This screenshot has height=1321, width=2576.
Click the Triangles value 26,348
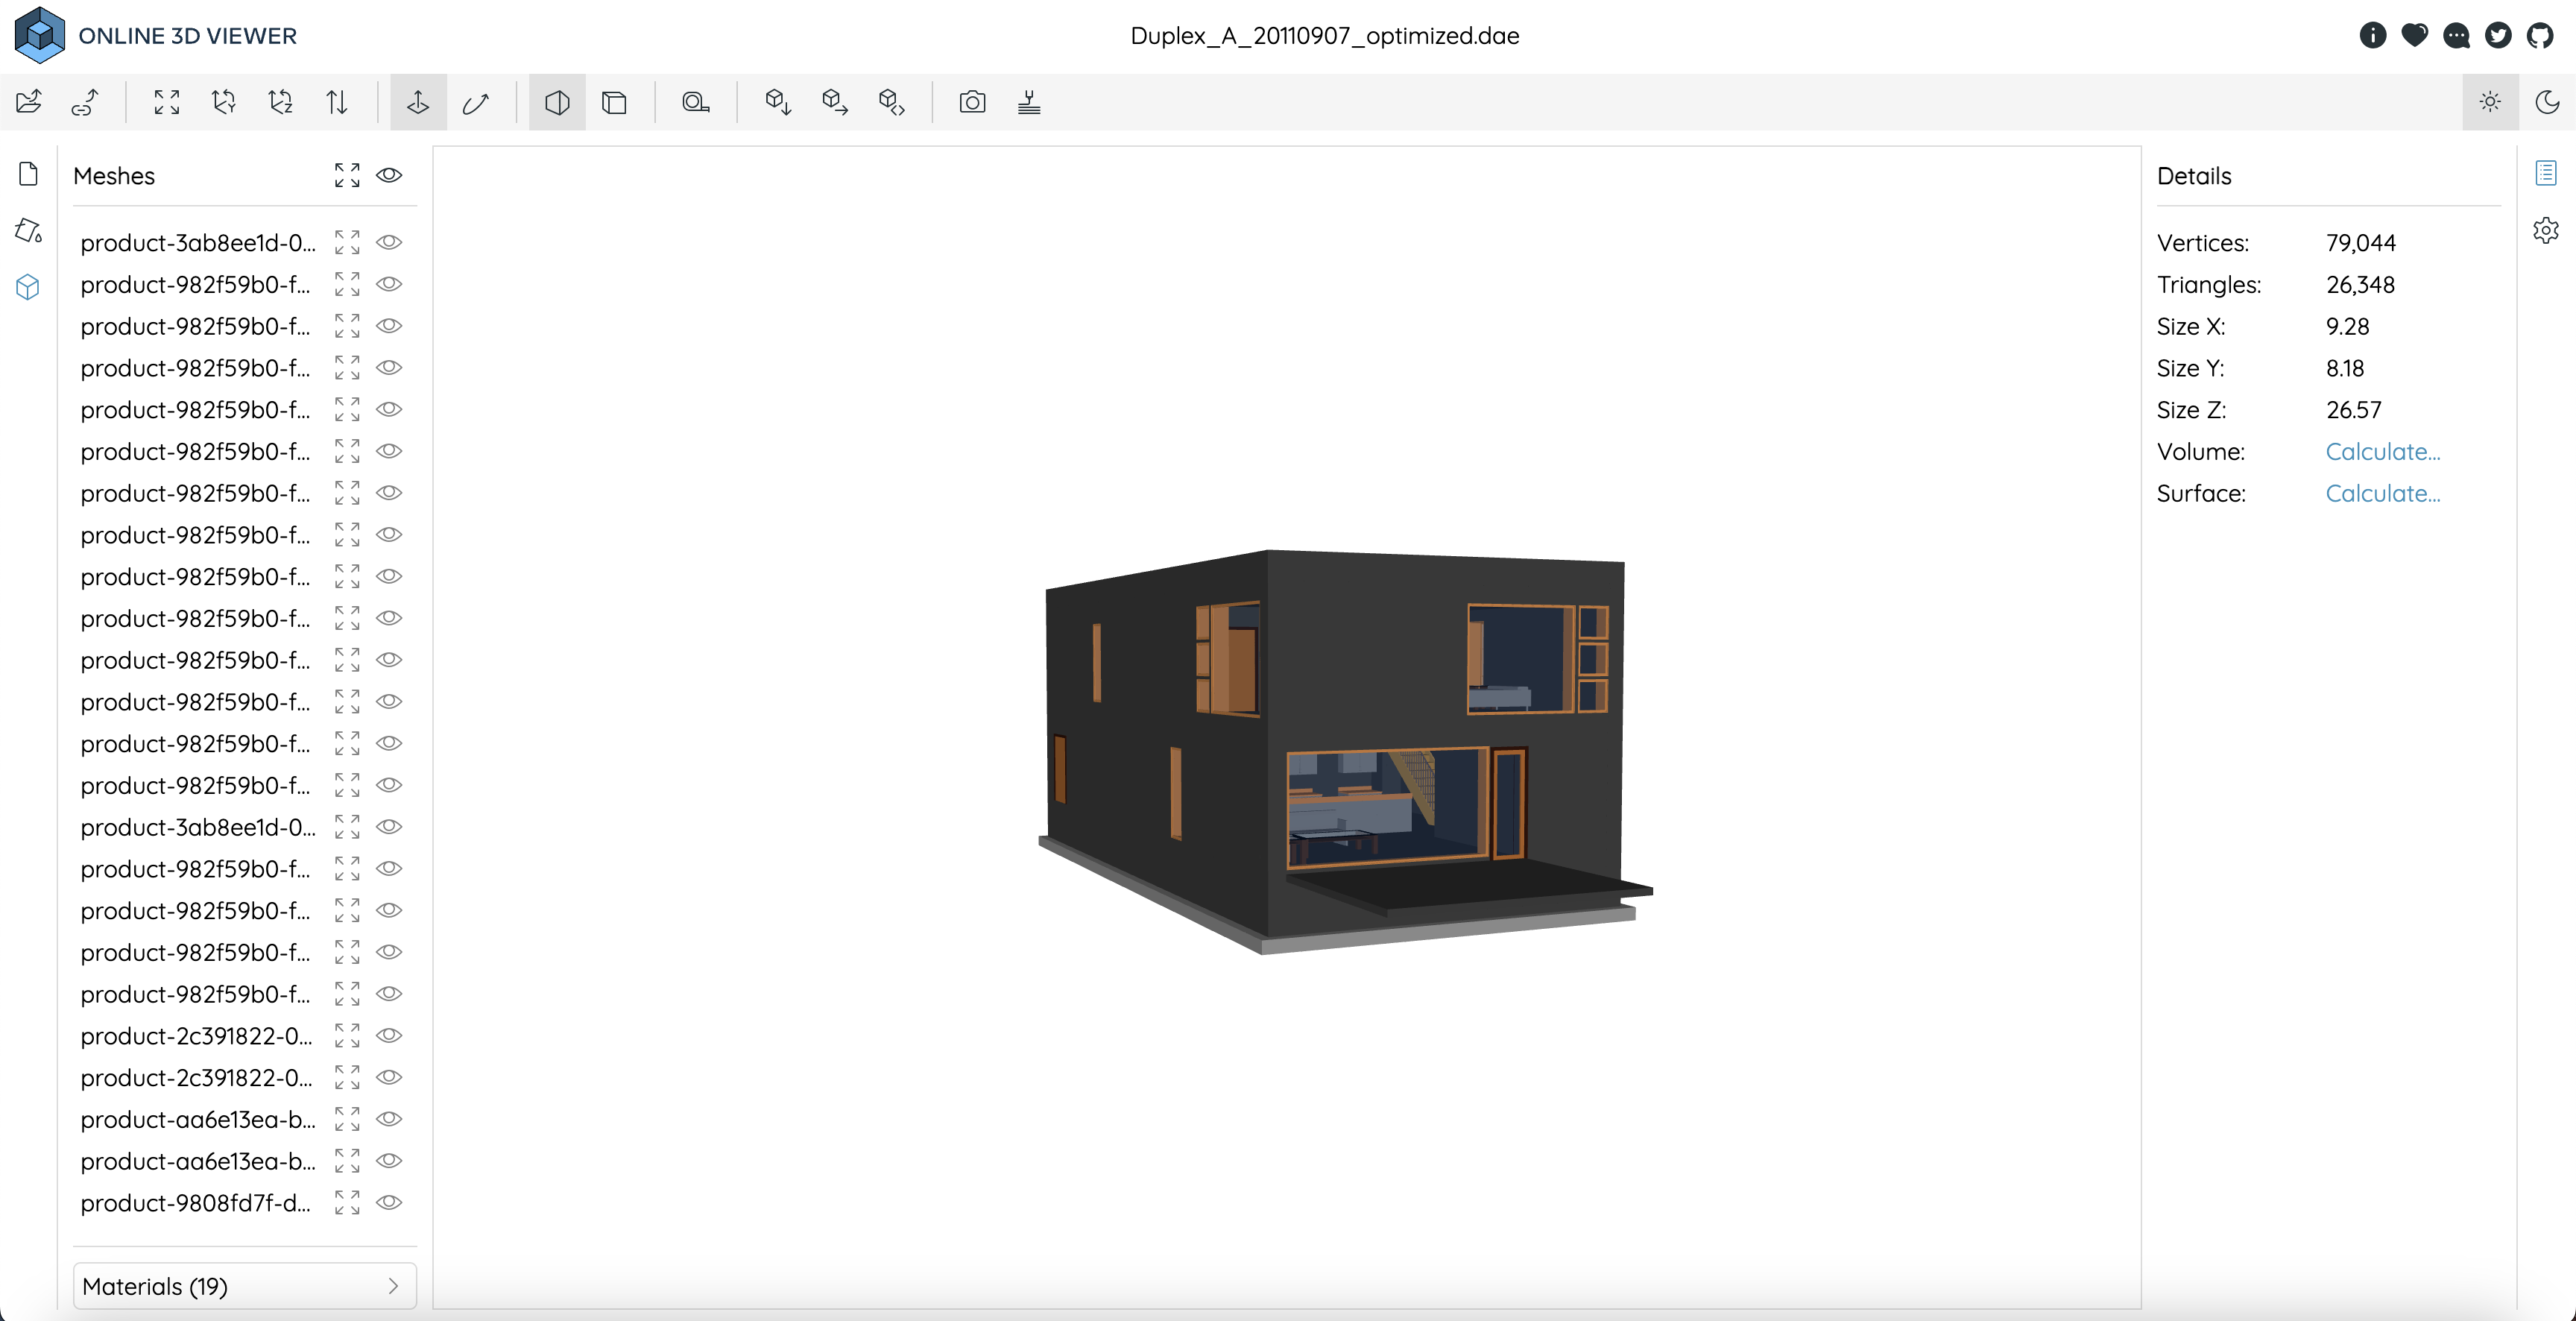click(x=2360, y=284)
